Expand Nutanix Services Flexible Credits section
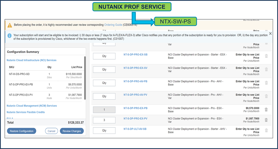278x149 pixels. [x=26, y=112]
